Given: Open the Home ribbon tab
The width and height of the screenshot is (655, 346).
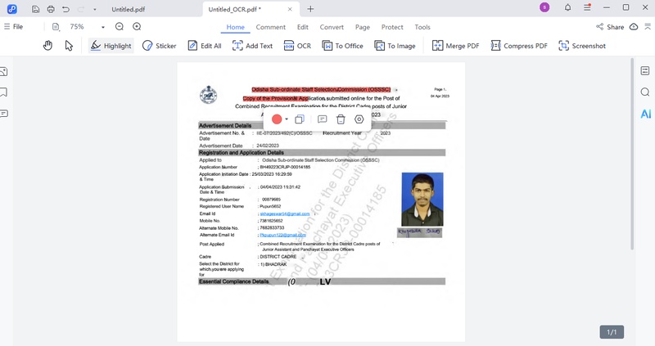Looking at the screenshot, I should (235, 27).
